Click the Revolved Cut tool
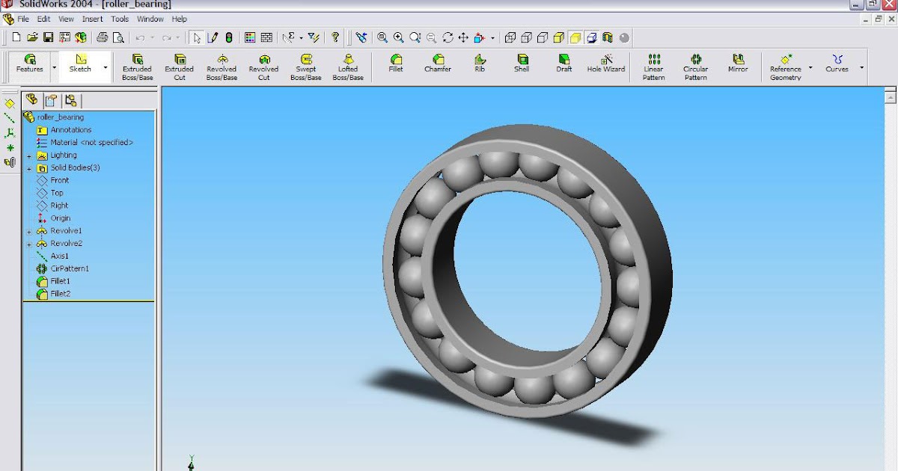This screenshot has height=471, width=898. pyautogui.click(x=264, y=67)
